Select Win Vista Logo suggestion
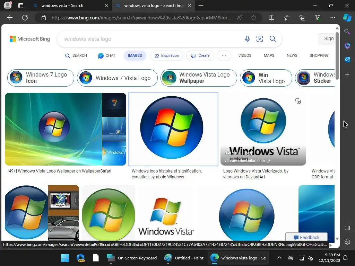 click(266, 78)
